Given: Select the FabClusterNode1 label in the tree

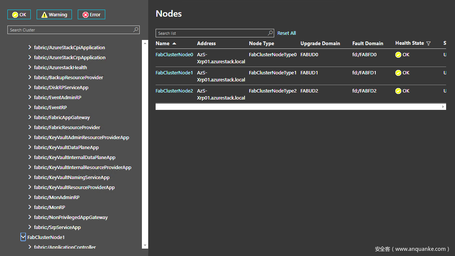Looking at the screenshot, I should (46, 237).
